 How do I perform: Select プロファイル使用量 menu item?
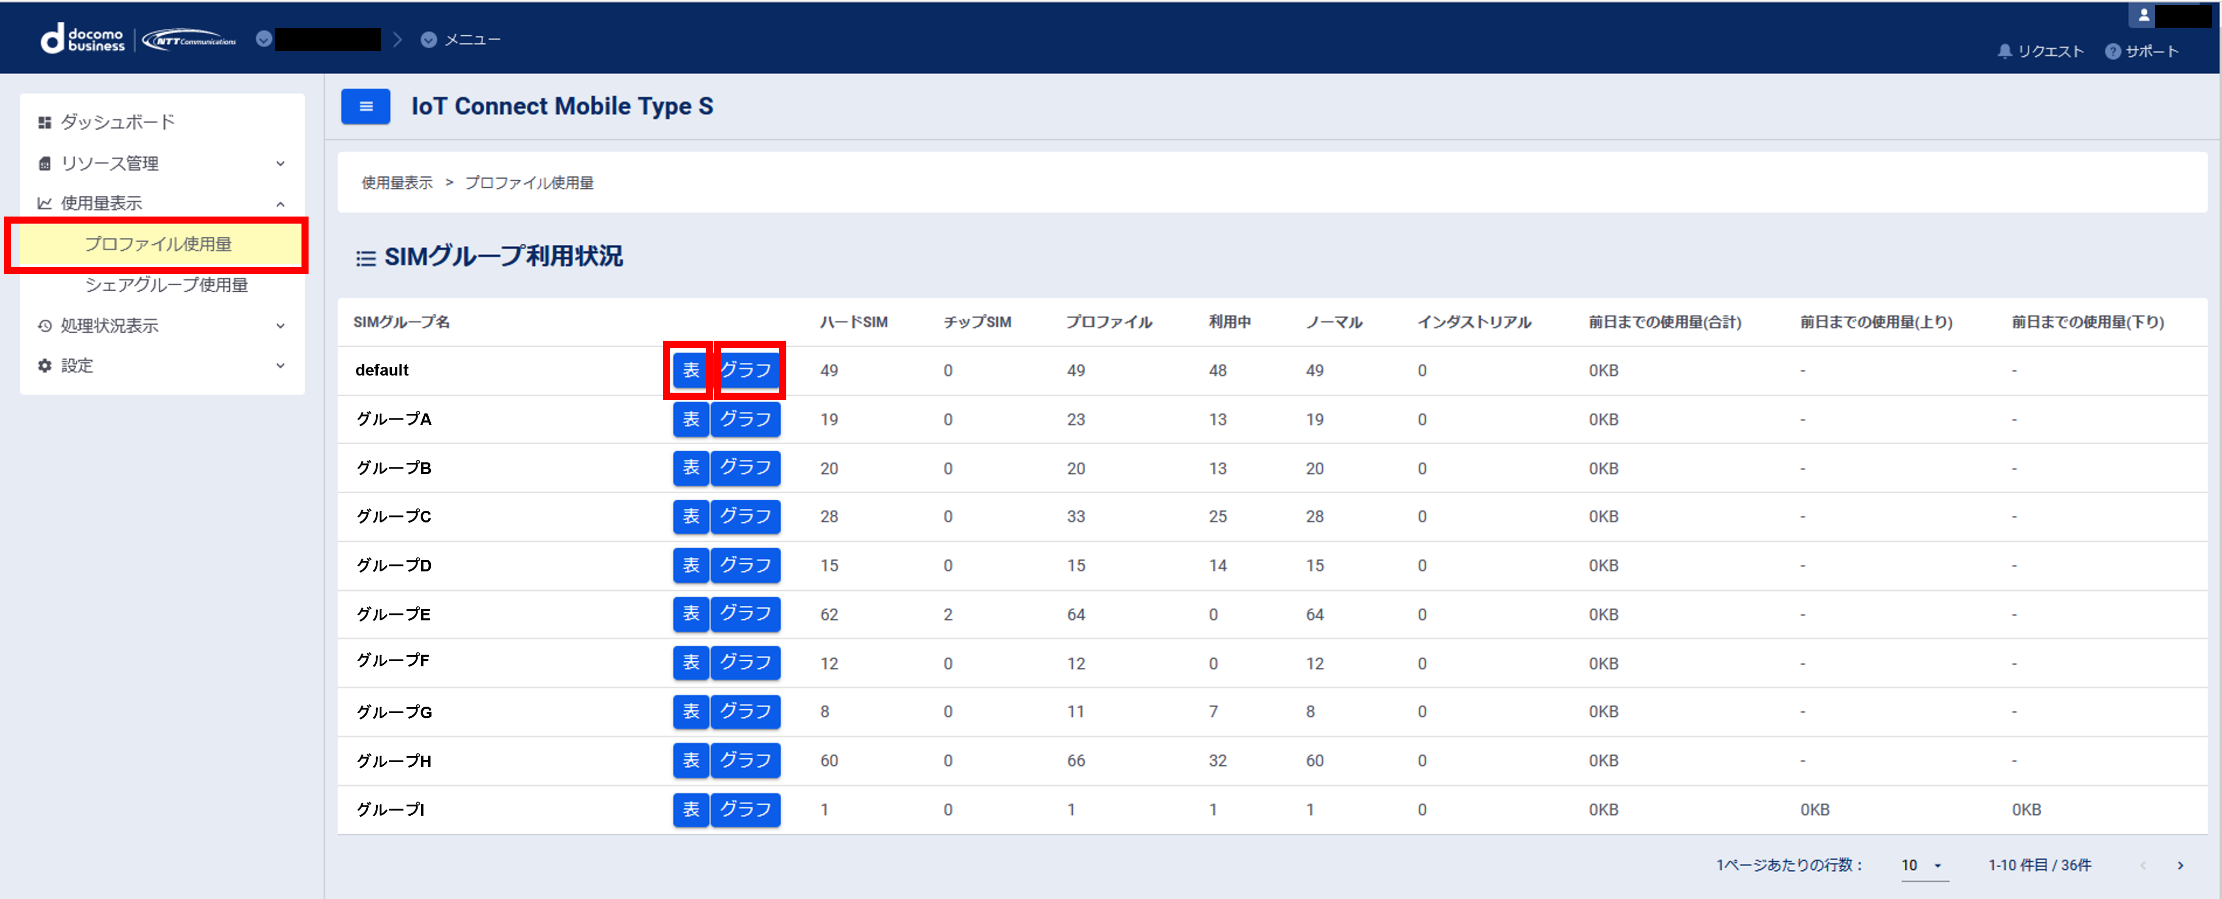tap(158, 244)
